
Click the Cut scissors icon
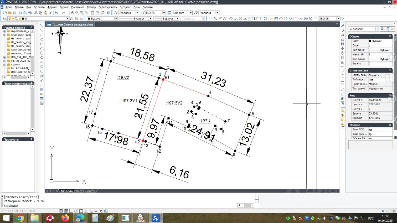coord(36,13)
